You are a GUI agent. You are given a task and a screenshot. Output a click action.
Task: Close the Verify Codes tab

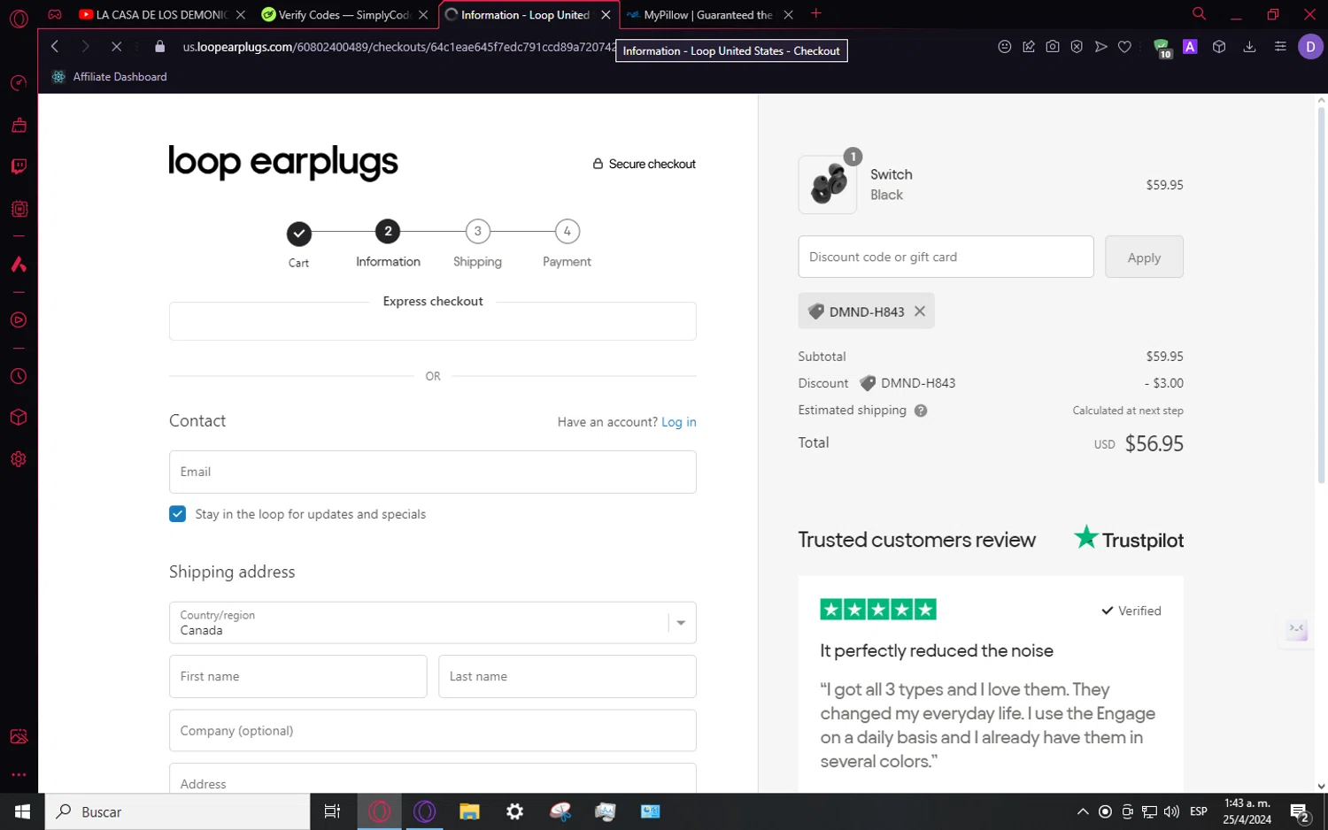tap(423, 14)
